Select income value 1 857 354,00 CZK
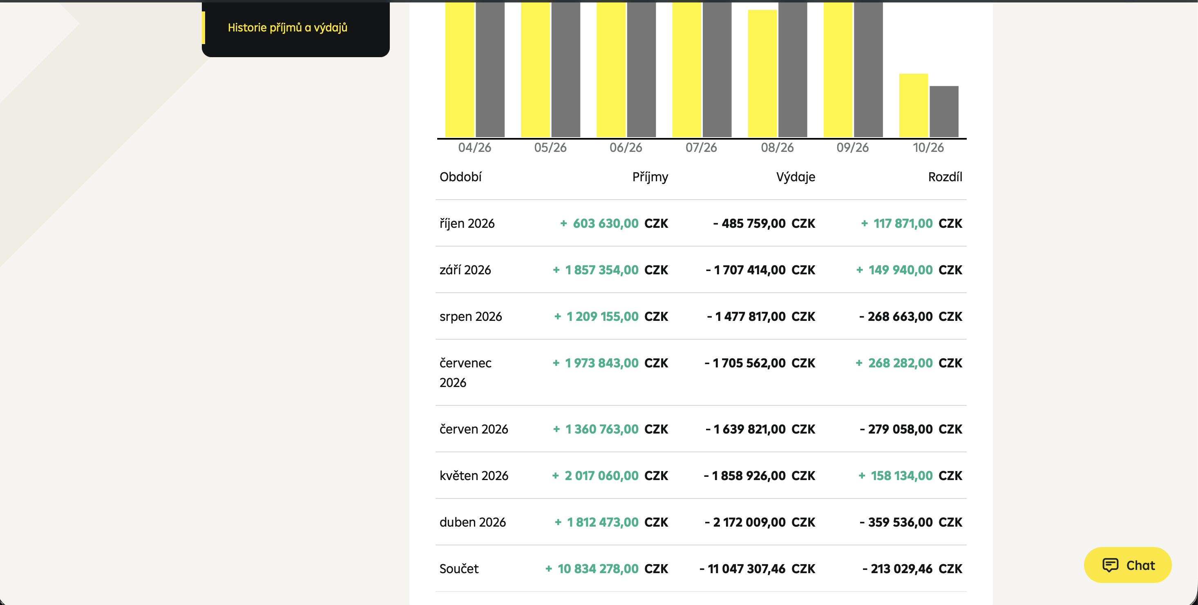The height and width of the screenshot is (605, 1198). point(610,270)
